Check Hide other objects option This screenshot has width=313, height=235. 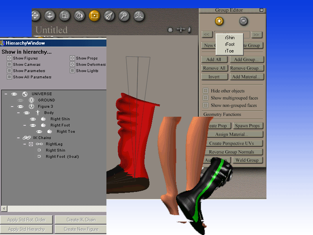(x=205, y=91)
